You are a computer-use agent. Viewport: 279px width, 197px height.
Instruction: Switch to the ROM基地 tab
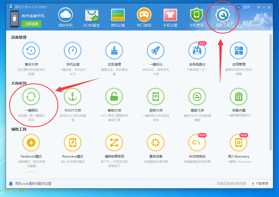click(91, 17)
